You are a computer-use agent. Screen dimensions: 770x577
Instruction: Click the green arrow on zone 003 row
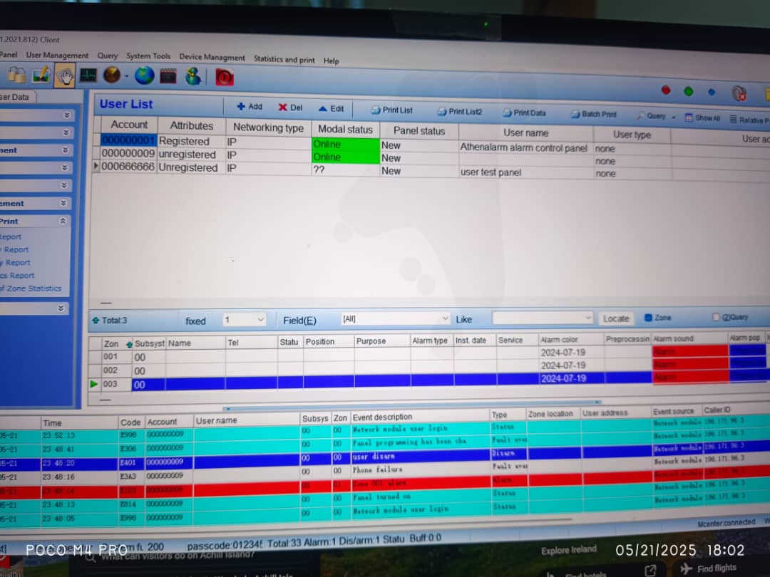coord(94,384)
